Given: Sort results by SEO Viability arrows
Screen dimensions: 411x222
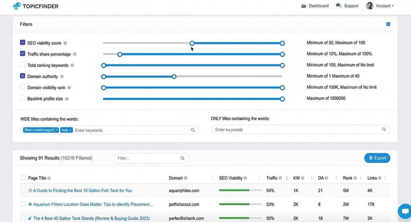Looking at the screenshot, I should point(260,178).
